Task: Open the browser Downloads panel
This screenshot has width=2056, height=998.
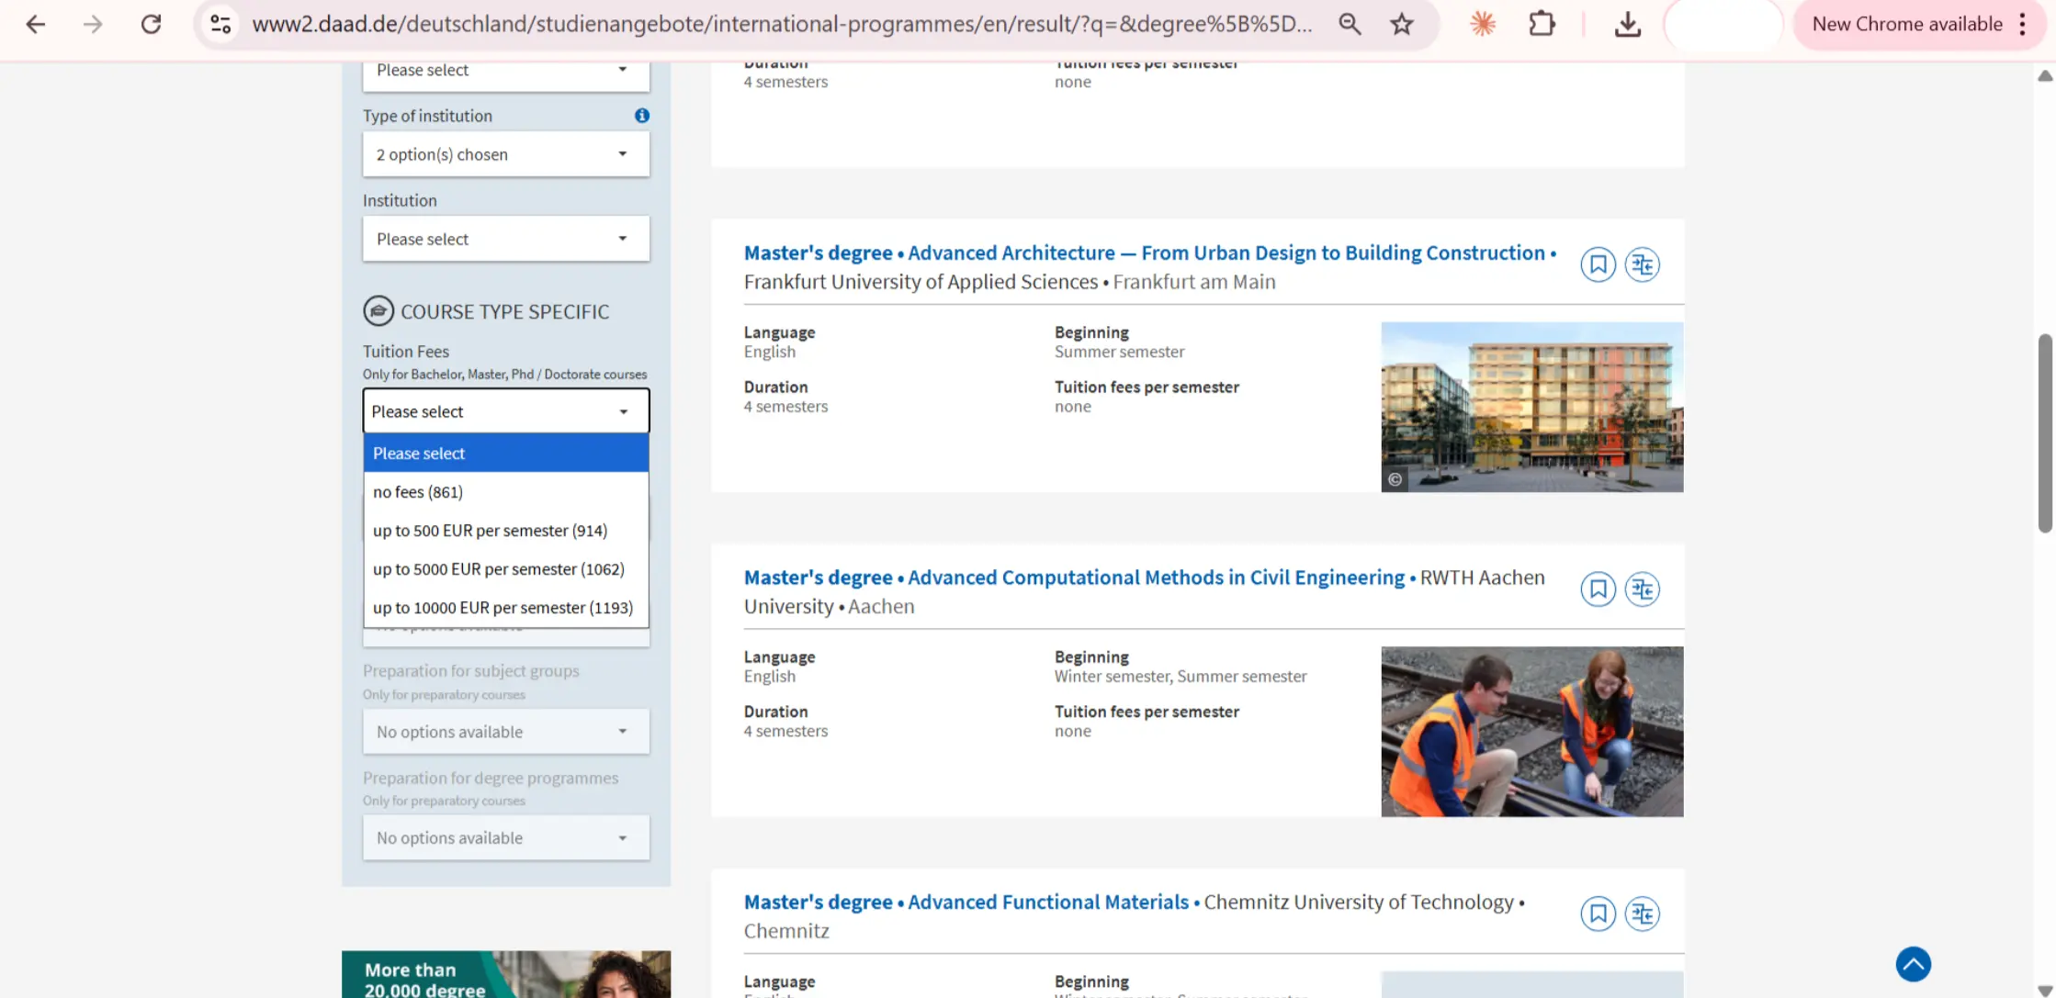Action: (1627, 25)
